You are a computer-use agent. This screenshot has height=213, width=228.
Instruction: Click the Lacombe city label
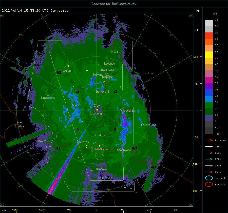click(x=109, y=64)
